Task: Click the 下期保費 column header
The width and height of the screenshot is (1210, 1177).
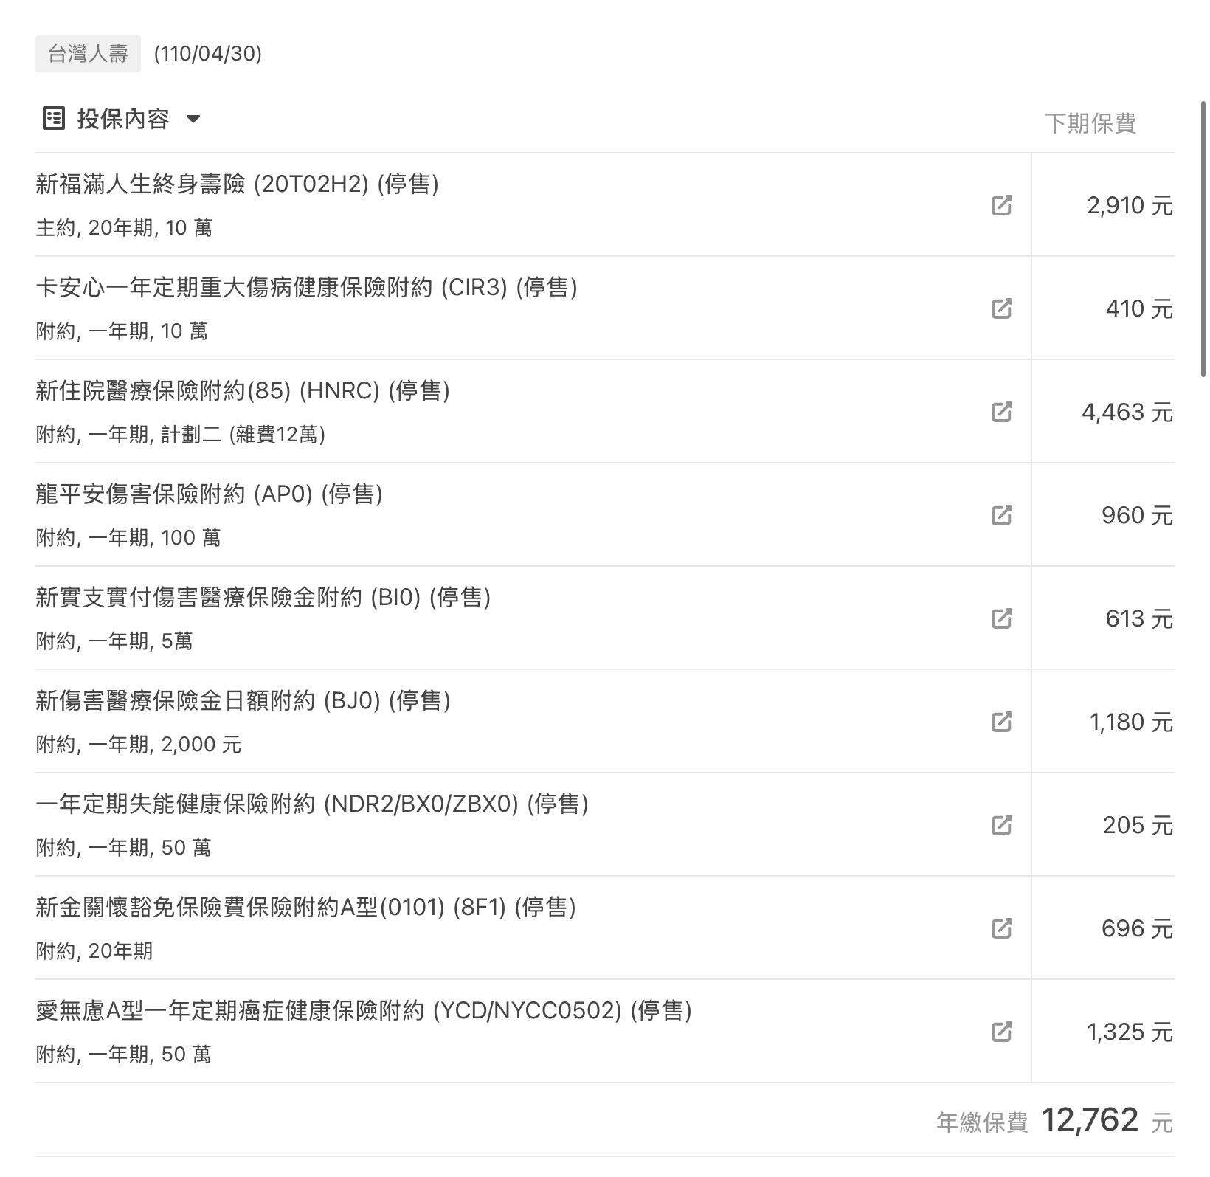Action: [1090, 123]
